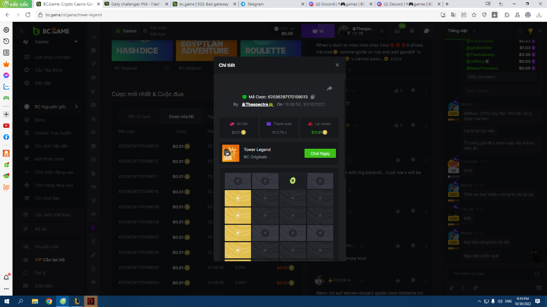Open File Explorer from the Windows taskbar

click(35, 301)
